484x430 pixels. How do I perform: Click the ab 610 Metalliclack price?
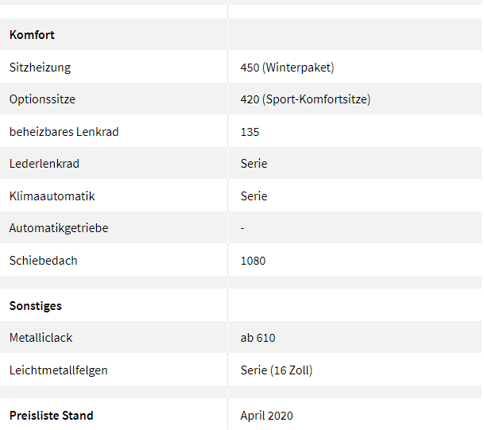[x=257, y=338]
